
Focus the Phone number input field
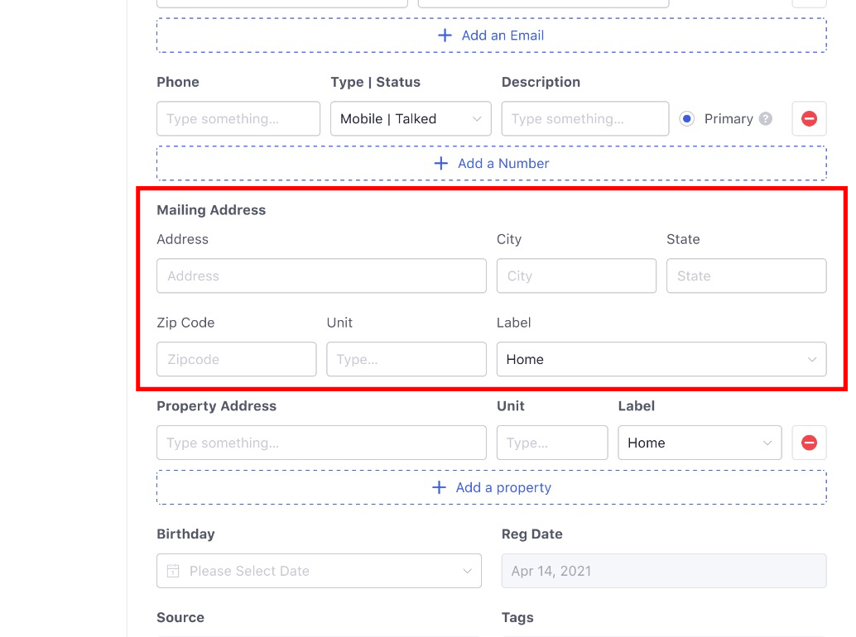[x=238, y=119]
